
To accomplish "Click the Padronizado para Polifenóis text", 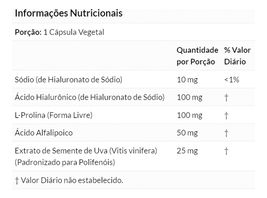I will pyautogui.click(x=65, y=162).
